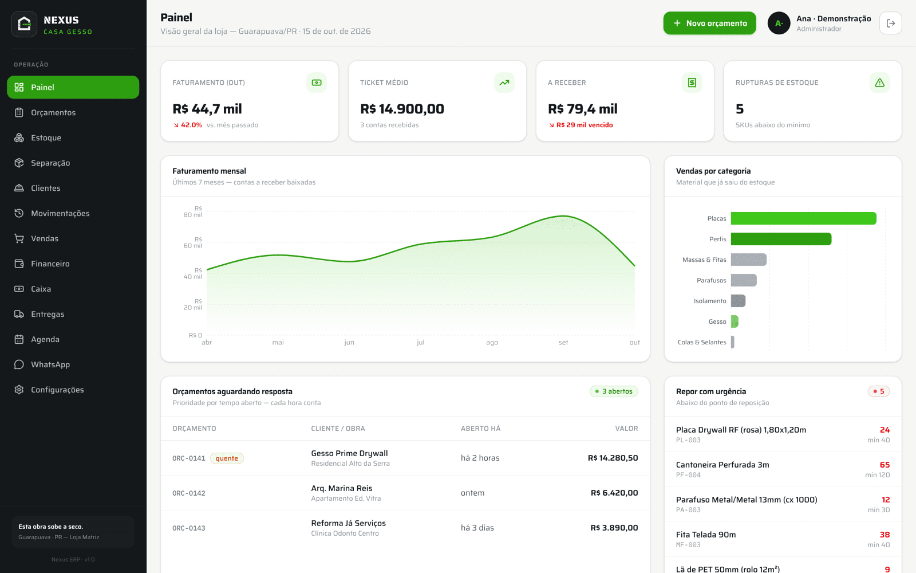Click the Vendas shopping cart icon
This screenshot has width=916, height=573.
(x=19, y=238)
